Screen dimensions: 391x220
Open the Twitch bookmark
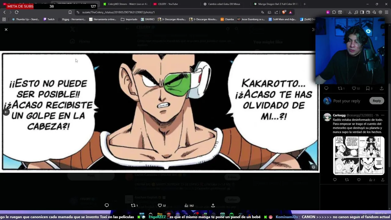pos(49,19)
